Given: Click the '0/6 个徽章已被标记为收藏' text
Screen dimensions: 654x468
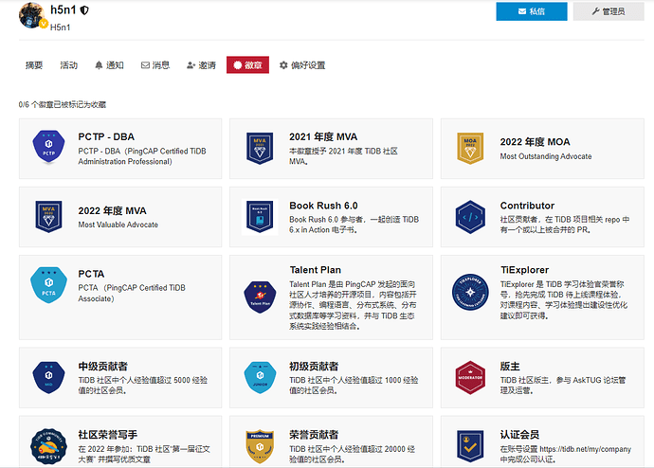Looking at the screenshot, I should click(63, 104).
